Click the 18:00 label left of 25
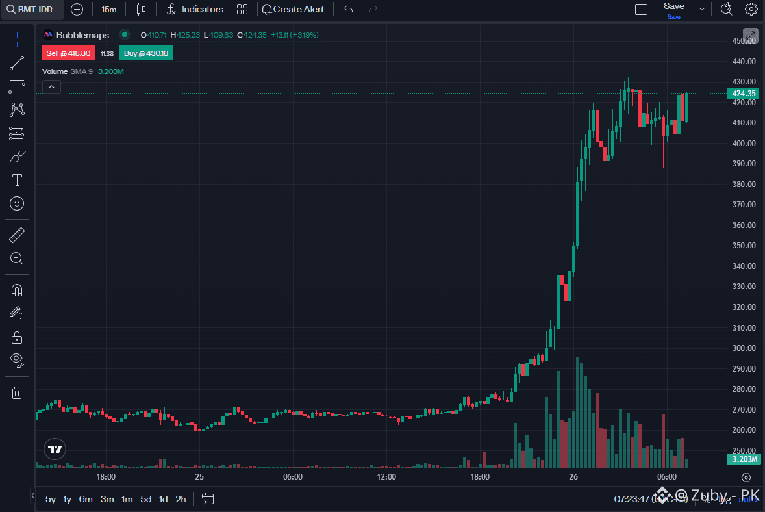The height and width of the screenshot is (512, 765). [106, 477]
